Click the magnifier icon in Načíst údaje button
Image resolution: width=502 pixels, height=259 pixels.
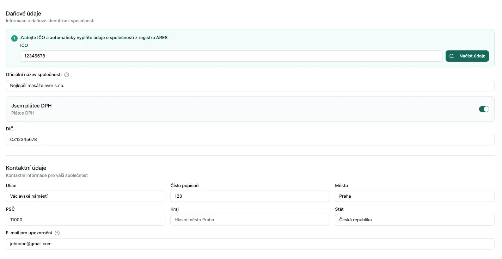click(x=452, y=56)
